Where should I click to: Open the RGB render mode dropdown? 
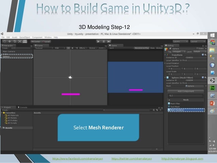(60, 48)
